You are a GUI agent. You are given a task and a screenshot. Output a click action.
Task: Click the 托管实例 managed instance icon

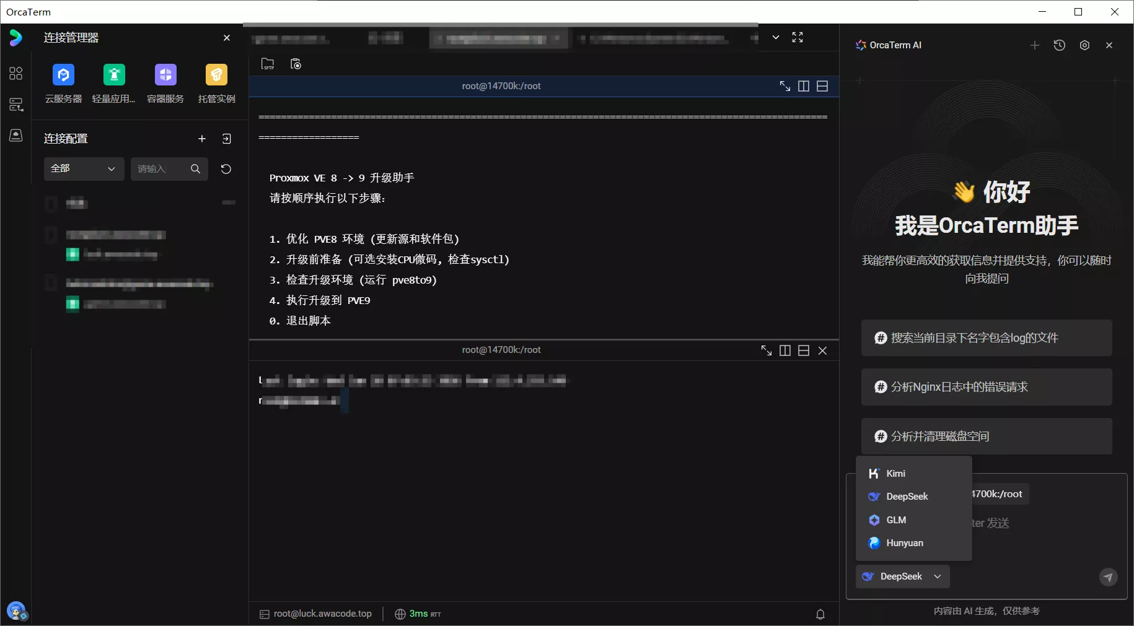coord(216,76)
